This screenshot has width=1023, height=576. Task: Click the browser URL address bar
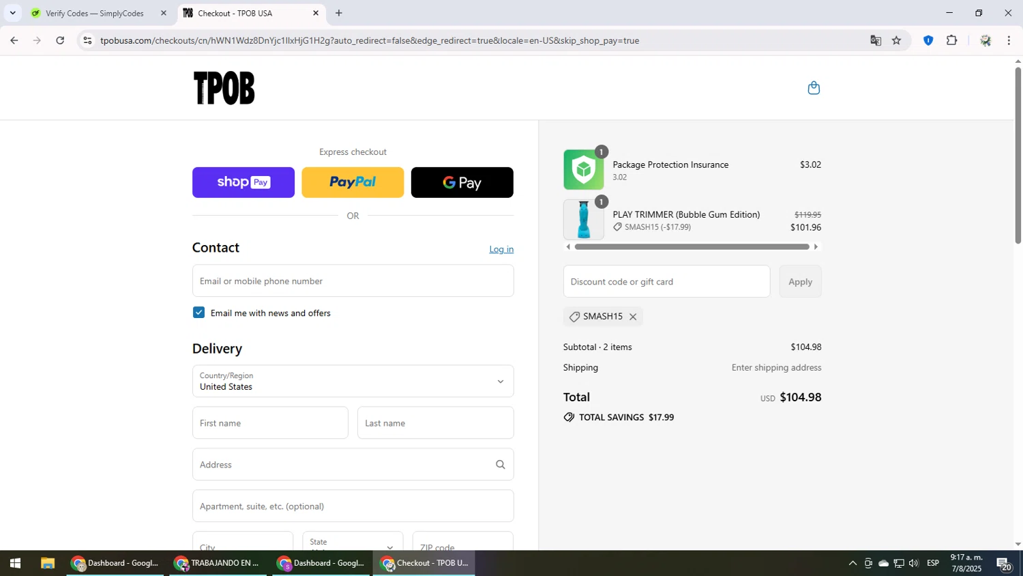pos(477,40)
